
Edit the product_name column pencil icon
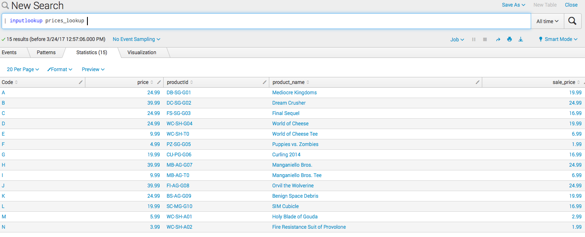(477, 82)
